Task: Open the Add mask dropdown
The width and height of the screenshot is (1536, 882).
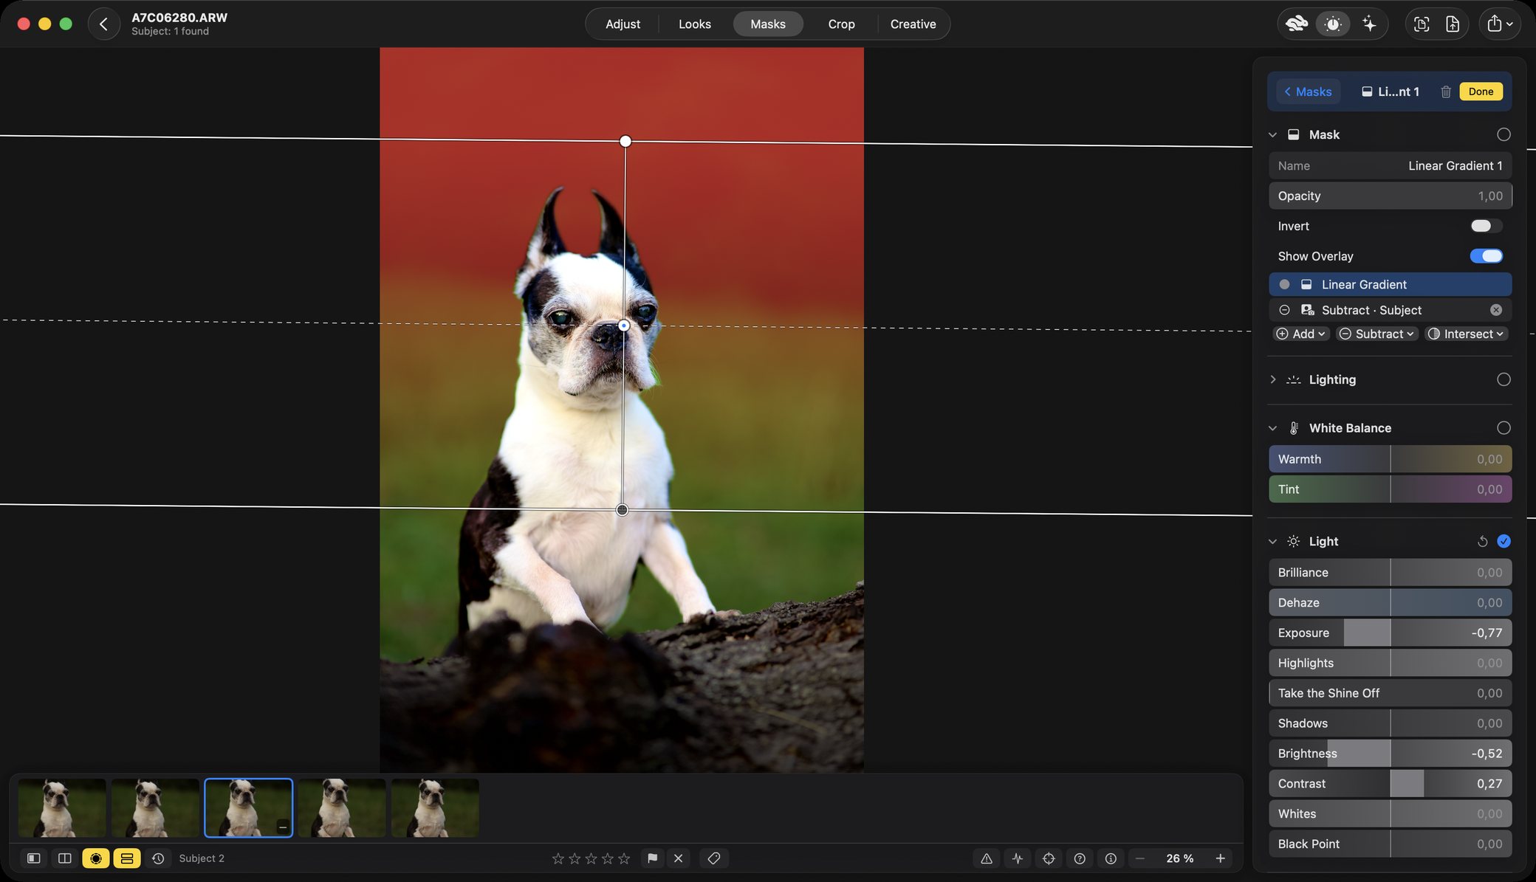Action: point(1301,334)
